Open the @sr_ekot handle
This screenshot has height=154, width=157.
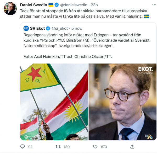(x=60, y=29)
